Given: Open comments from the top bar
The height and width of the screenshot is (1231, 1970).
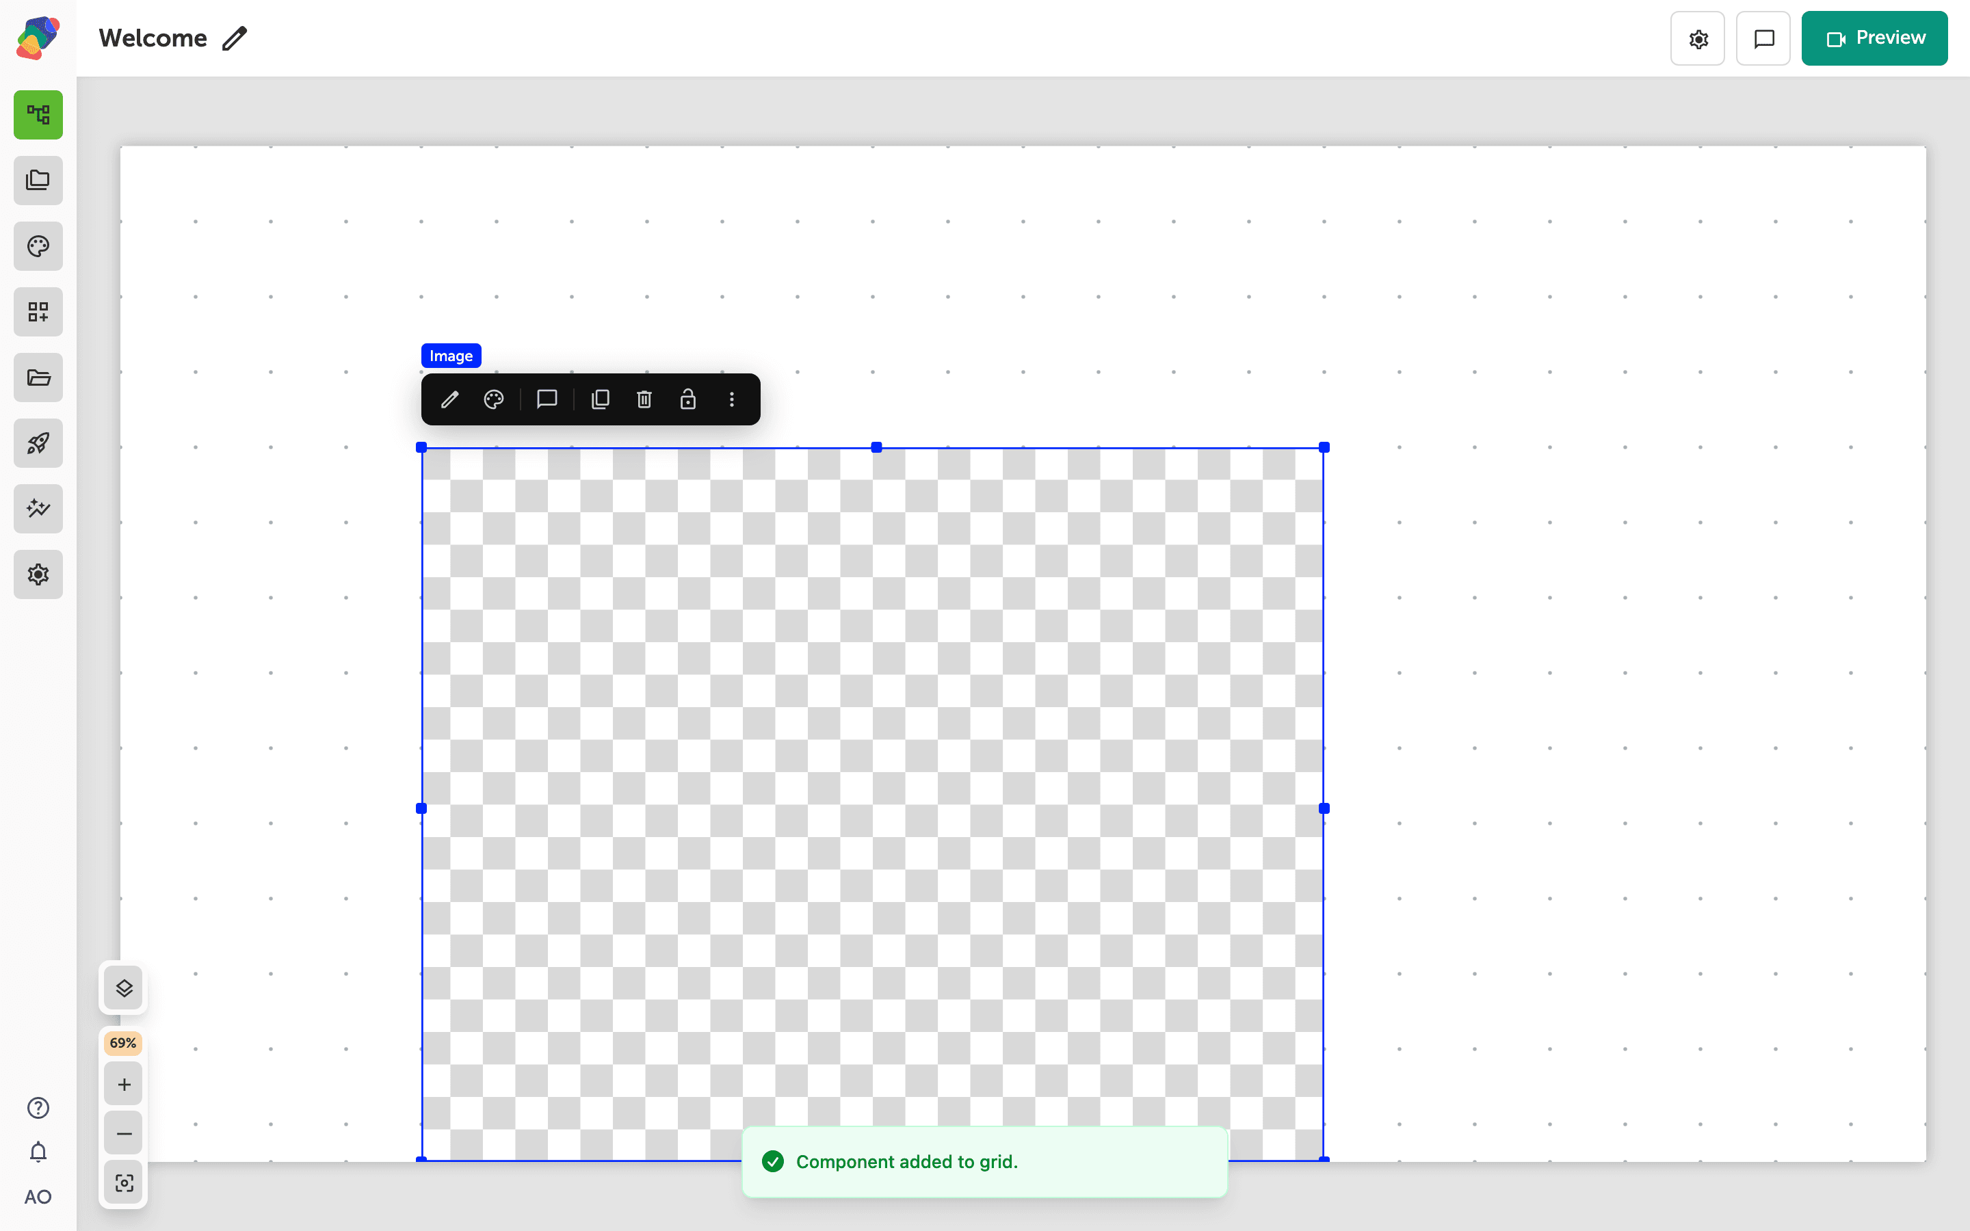Looking at the screenshot, I should pyautogui.click(x=1763, y=38).
